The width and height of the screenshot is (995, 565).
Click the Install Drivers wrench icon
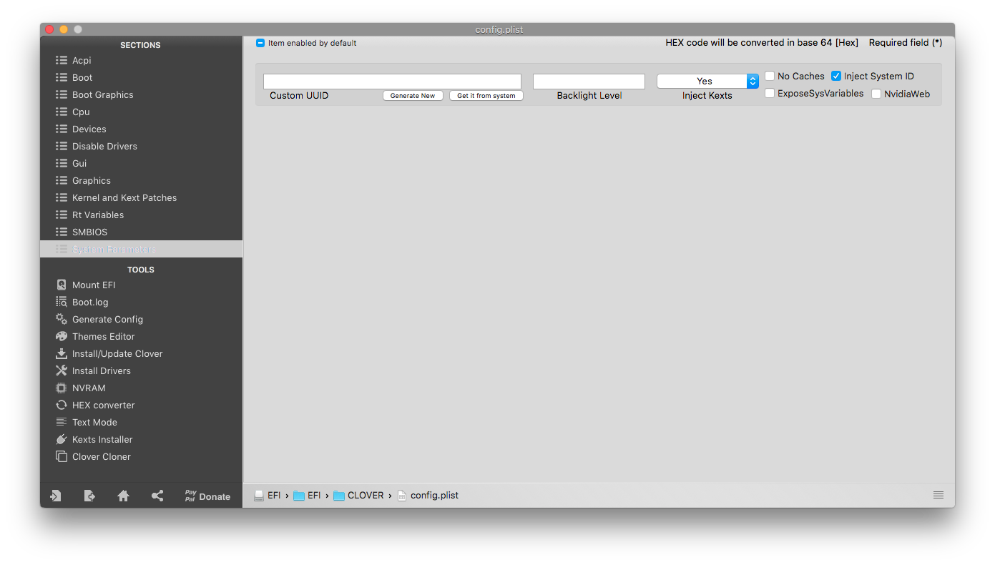coord(62,370)
